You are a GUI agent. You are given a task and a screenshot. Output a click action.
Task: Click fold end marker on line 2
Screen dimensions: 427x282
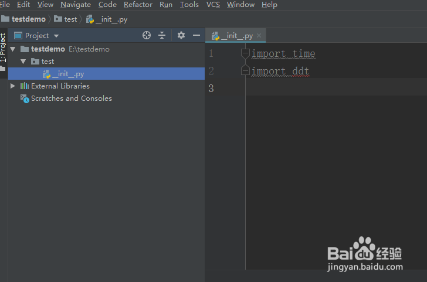click(x=245, y=70)
